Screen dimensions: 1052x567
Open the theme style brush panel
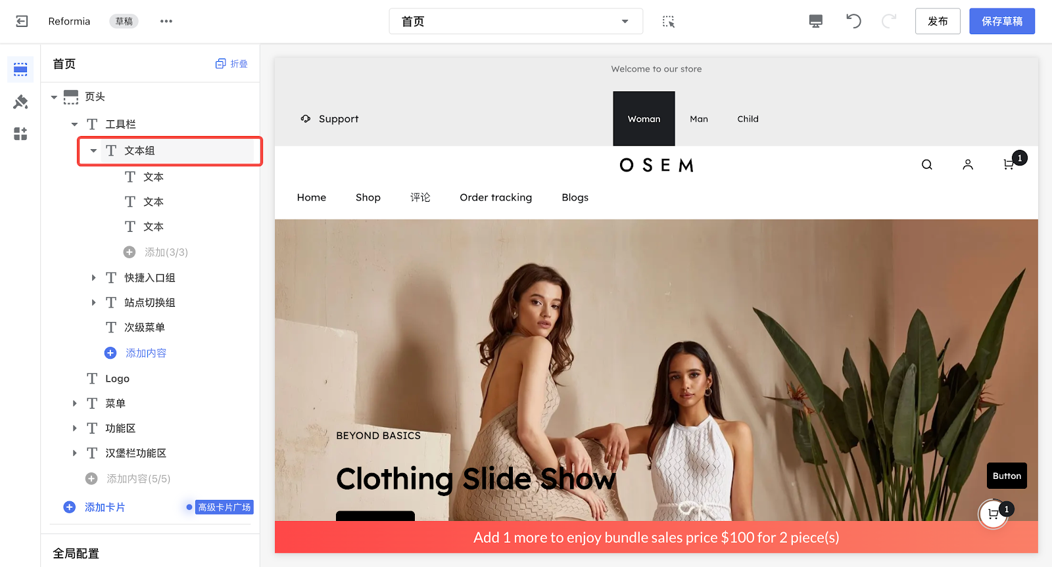pos(20,102)
